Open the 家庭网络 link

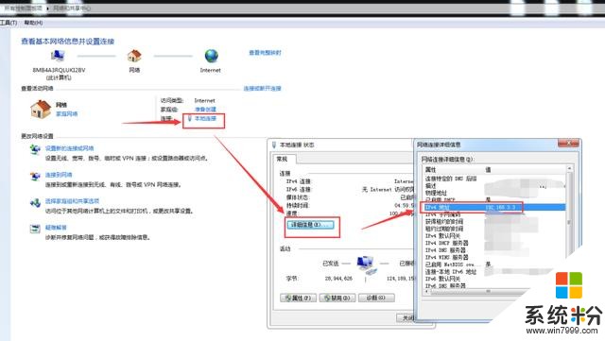point(67,113)
